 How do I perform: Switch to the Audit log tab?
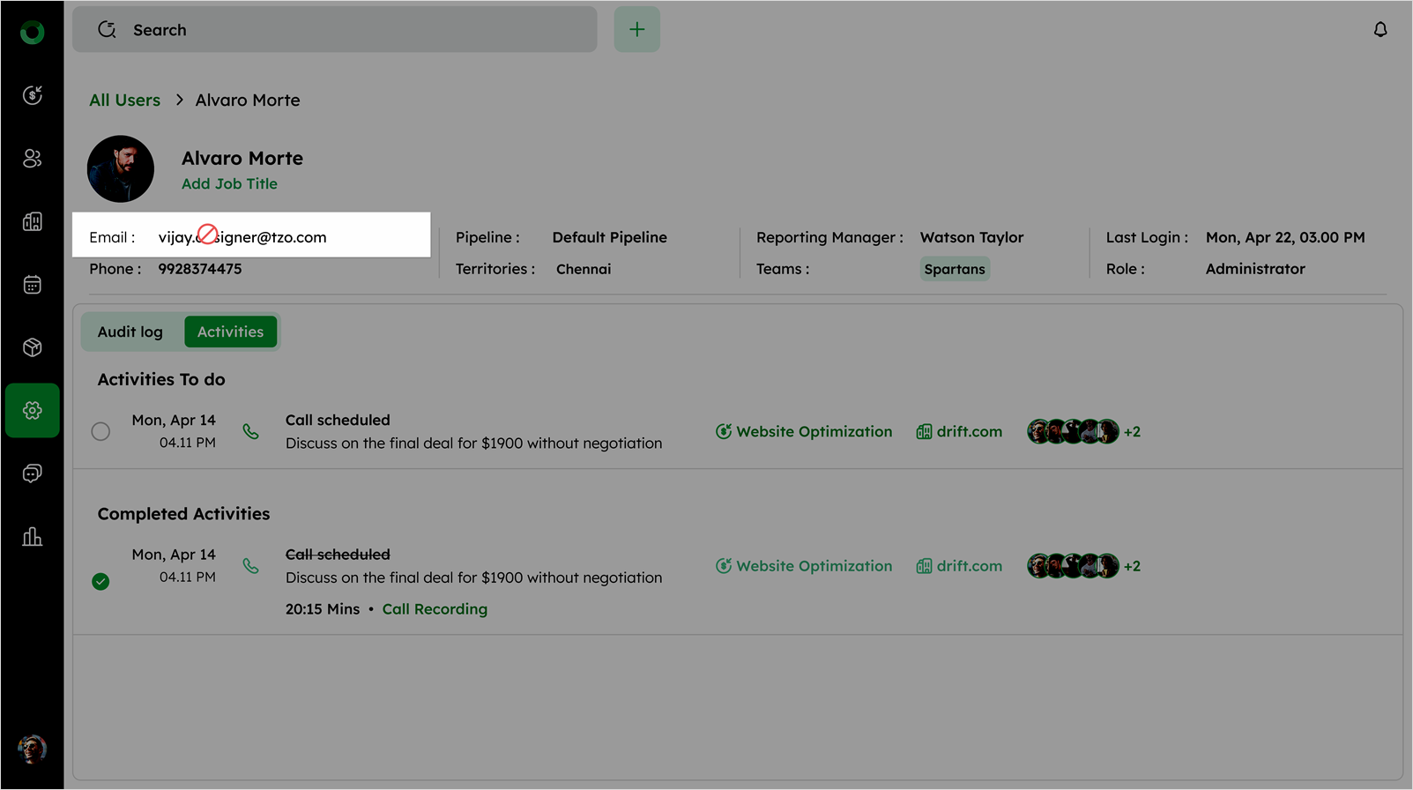point(130,332)
